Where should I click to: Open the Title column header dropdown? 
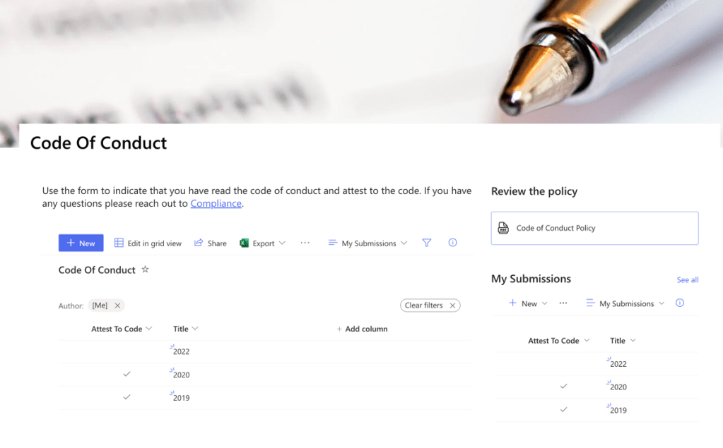click(195, 329)
